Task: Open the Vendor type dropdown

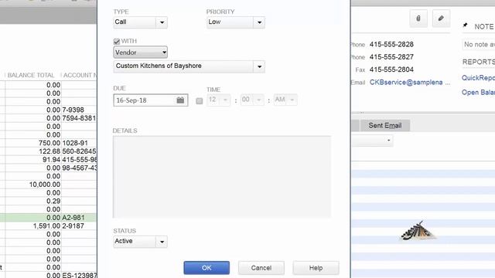Action: click(141, 53)
